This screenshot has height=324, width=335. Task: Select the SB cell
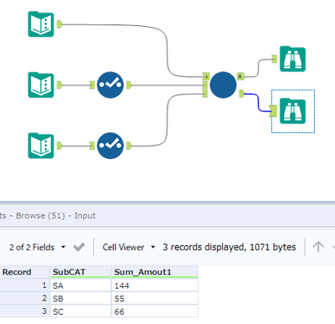coord(80,299)
